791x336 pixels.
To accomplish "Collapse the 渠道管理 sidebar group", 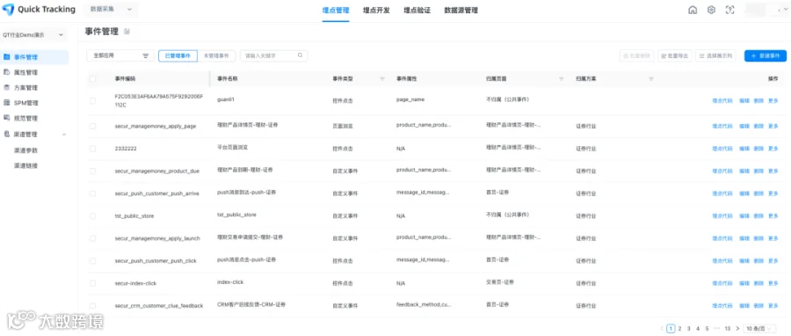I will 64,135.
